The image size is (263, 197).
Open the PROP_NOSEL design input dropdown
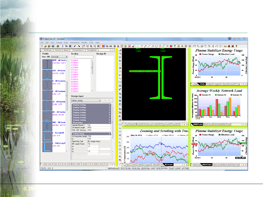(86, 101)
